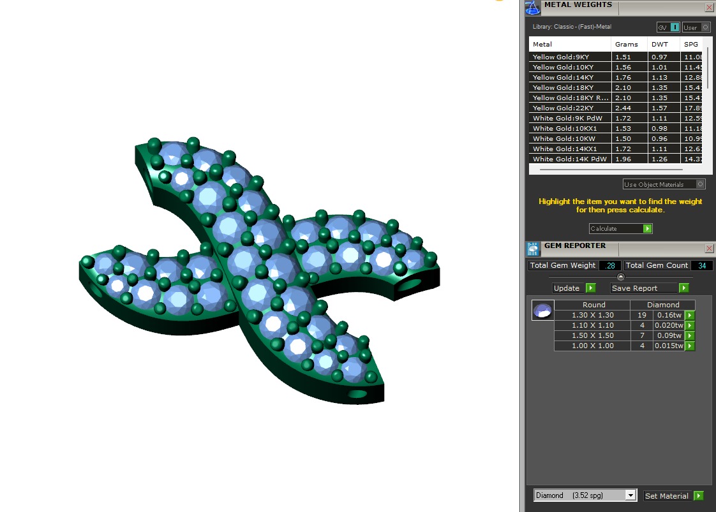Click green arrow on 1.30 X 1.30 row
Screen dimensions: 716x512
690,315
